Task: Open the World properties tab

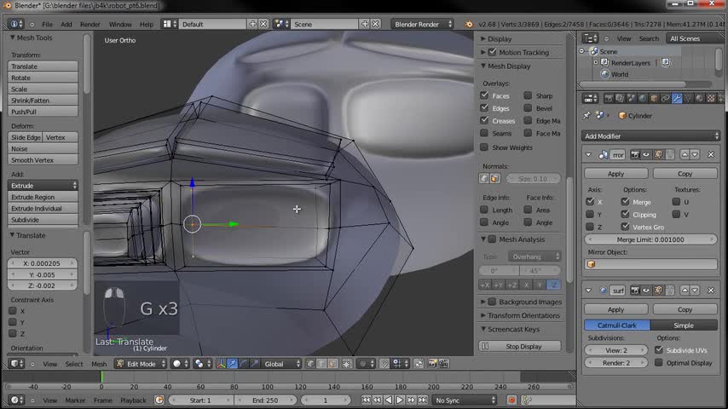Action: (643, 99)
